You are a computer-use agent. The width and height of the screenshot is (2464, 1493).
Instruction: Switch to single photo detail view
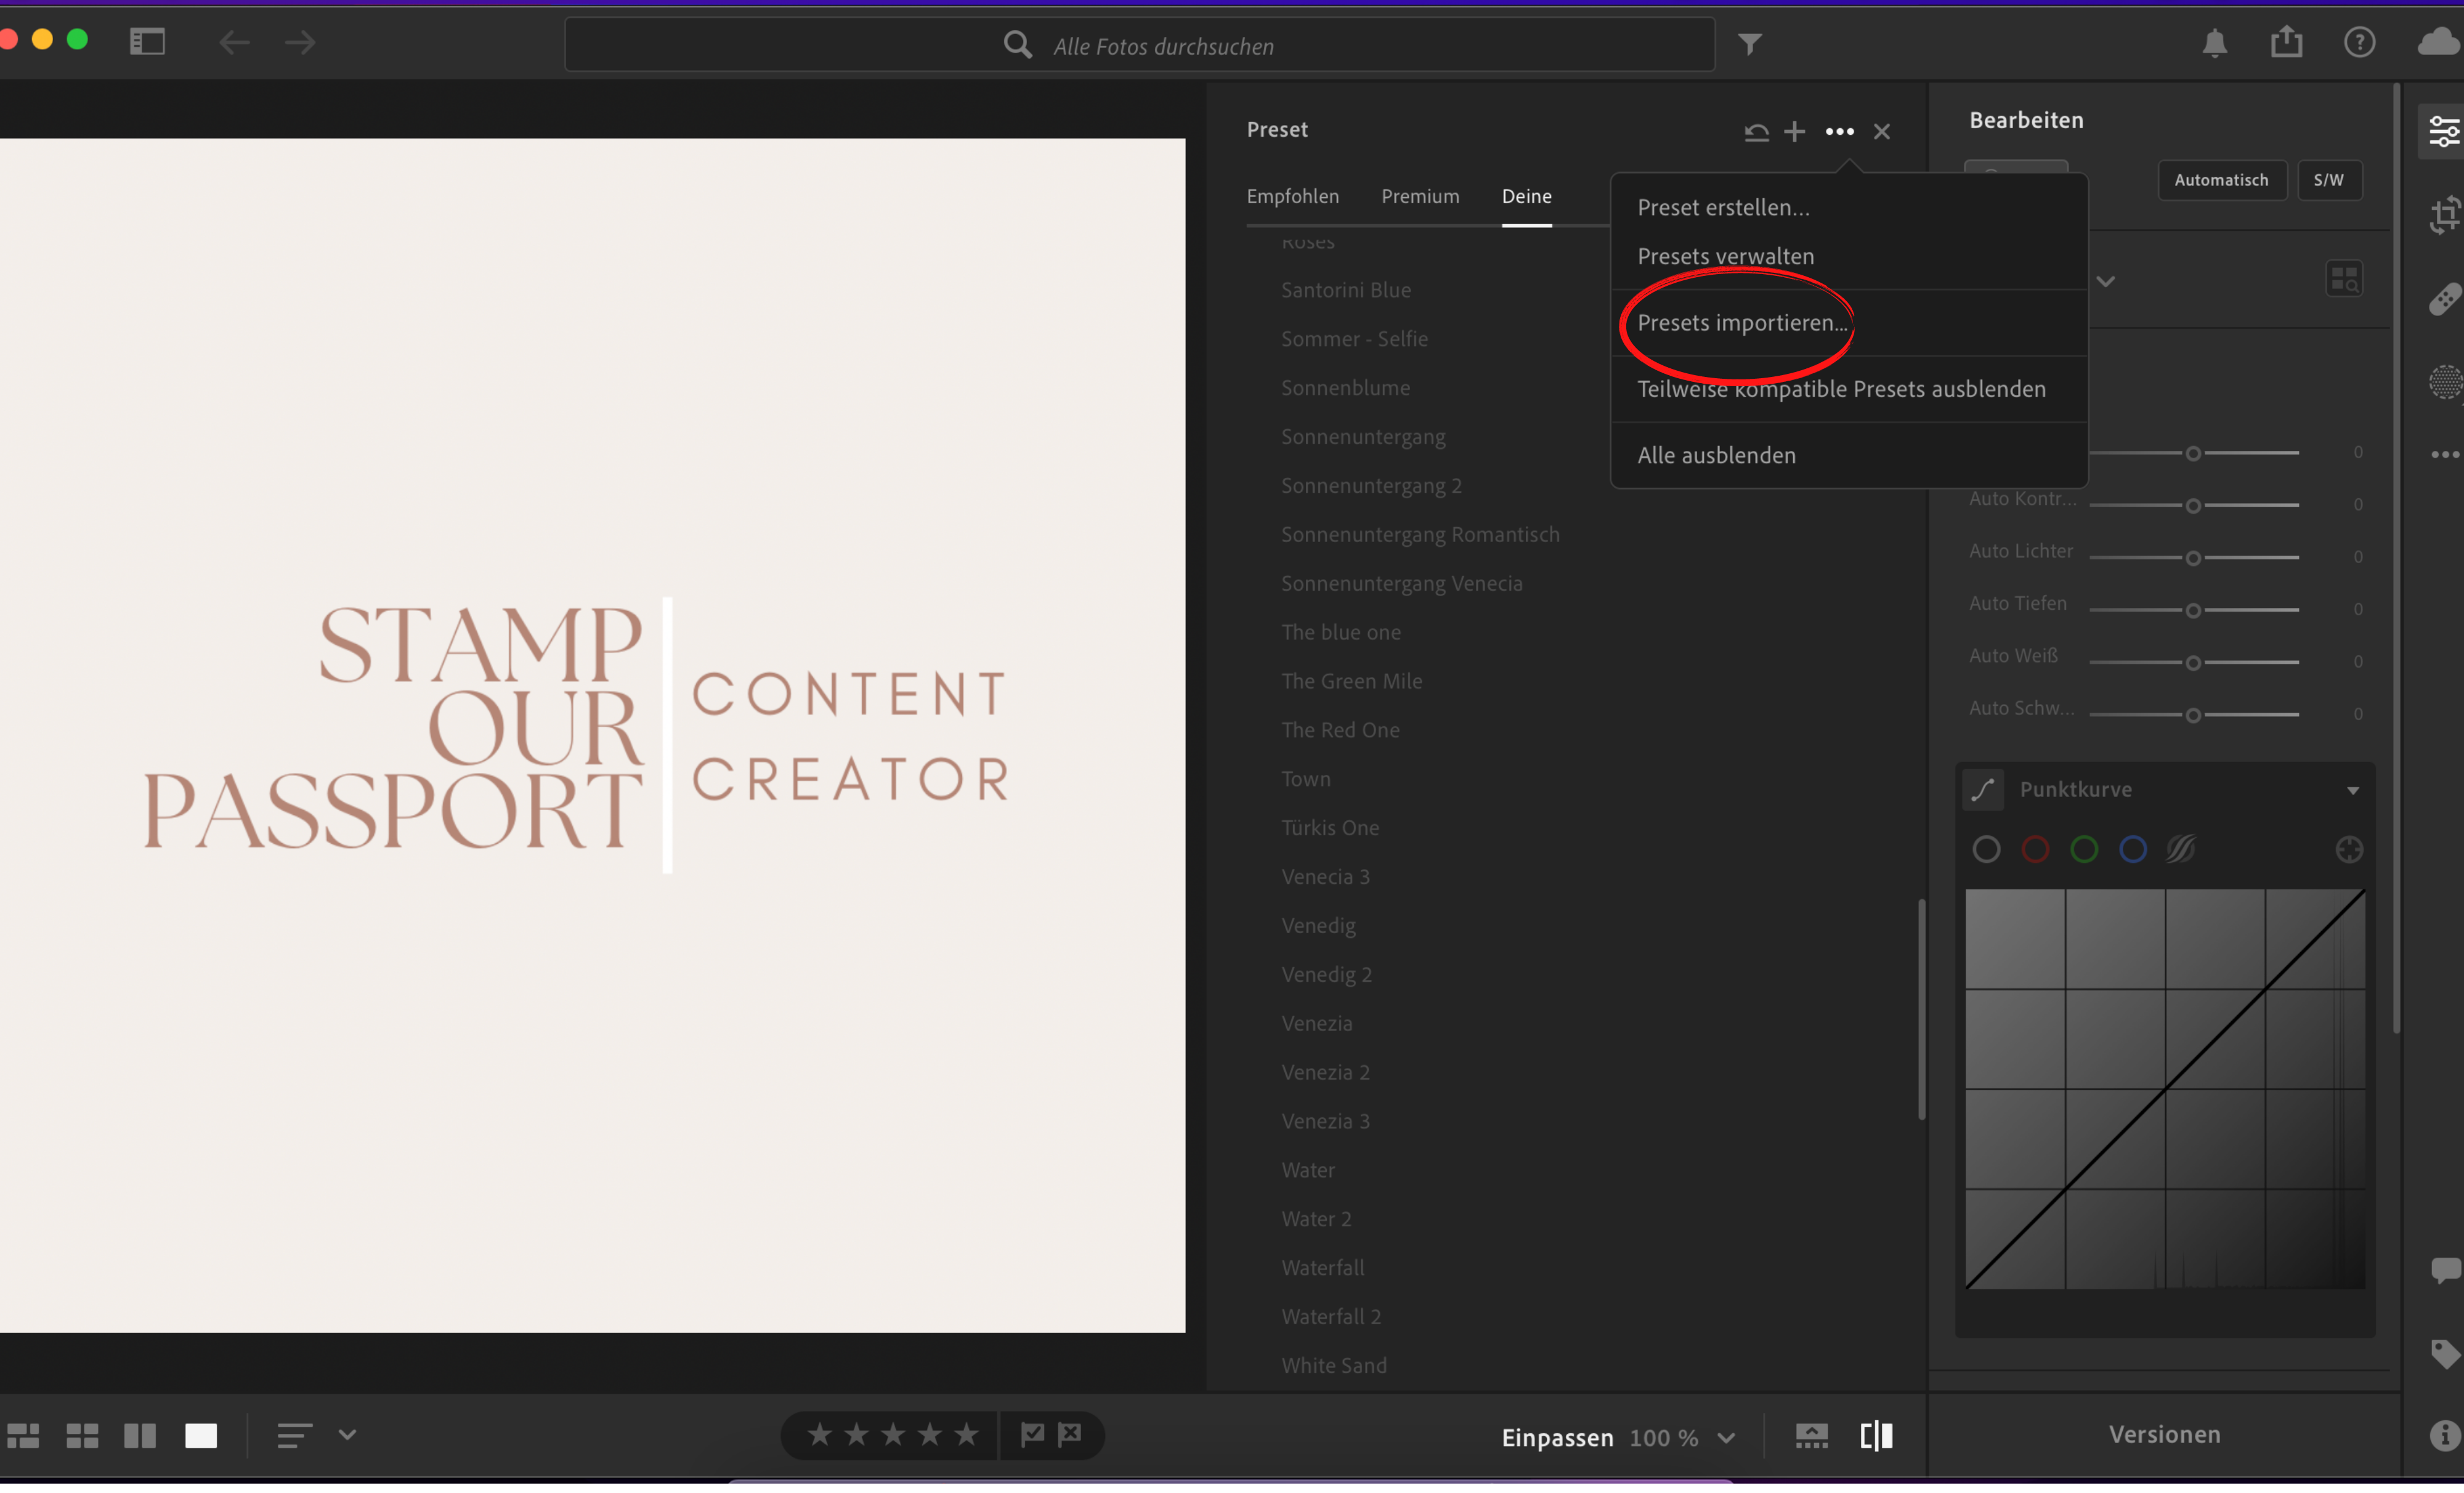[201, 1436]
